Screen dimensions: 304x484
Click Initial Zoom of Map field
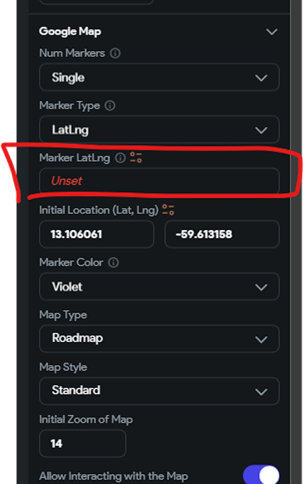tap(82, 444)
